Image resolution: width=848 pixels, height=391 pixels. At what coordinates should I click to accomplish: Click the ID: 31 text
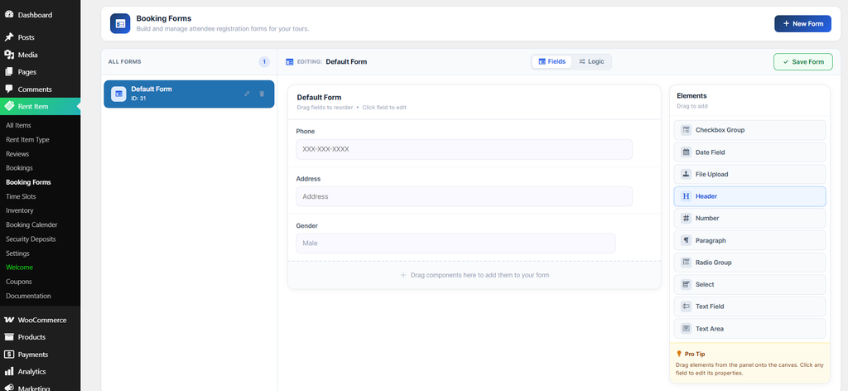138,99
